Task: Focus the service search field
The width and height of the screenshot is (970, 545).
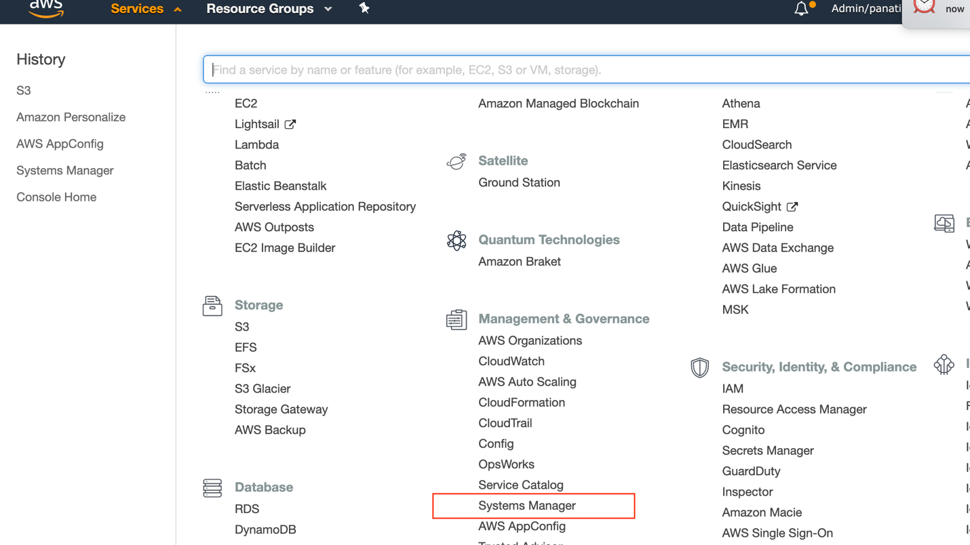Action: [x=587, y=70]
